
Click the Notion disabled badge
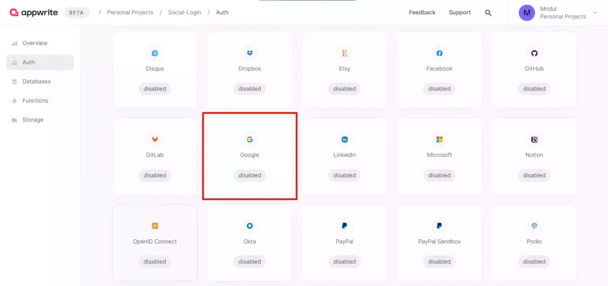click(534, 175)
